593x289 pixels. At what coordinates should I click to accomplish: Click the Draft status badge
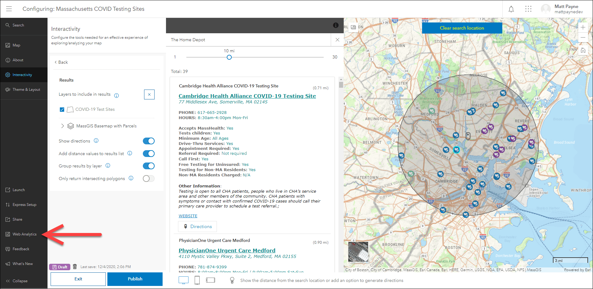point(60,267)
